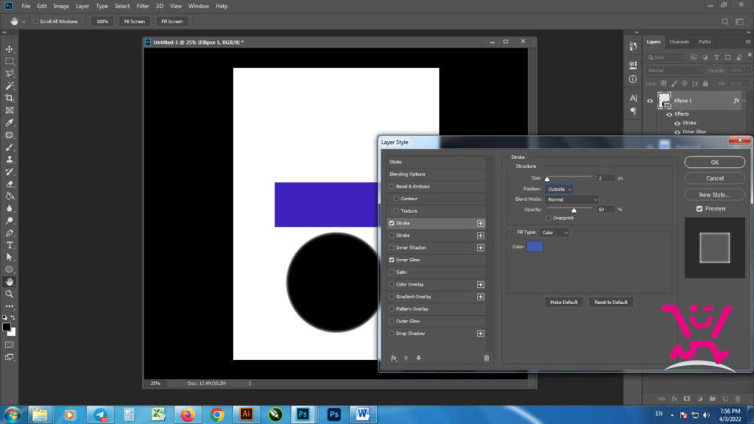Hide the Ellipse 1 layer
This screenshot has width=754, height=424.
[649, 101]
